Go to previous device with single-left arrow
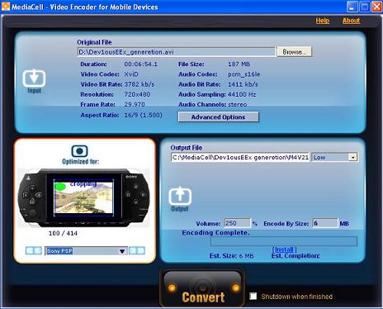The image size is (383, 309). (38, 250)
